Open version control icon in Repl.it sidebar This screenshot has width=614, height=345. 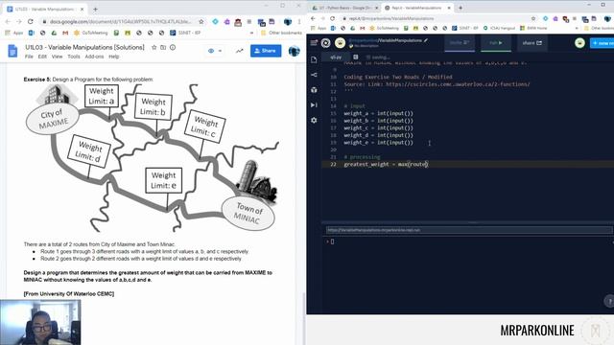[314, 75]
